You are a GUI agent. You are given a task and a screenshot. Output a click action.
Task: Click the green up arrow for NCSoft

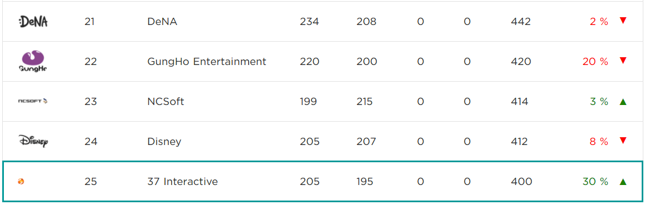coord(623,101)
